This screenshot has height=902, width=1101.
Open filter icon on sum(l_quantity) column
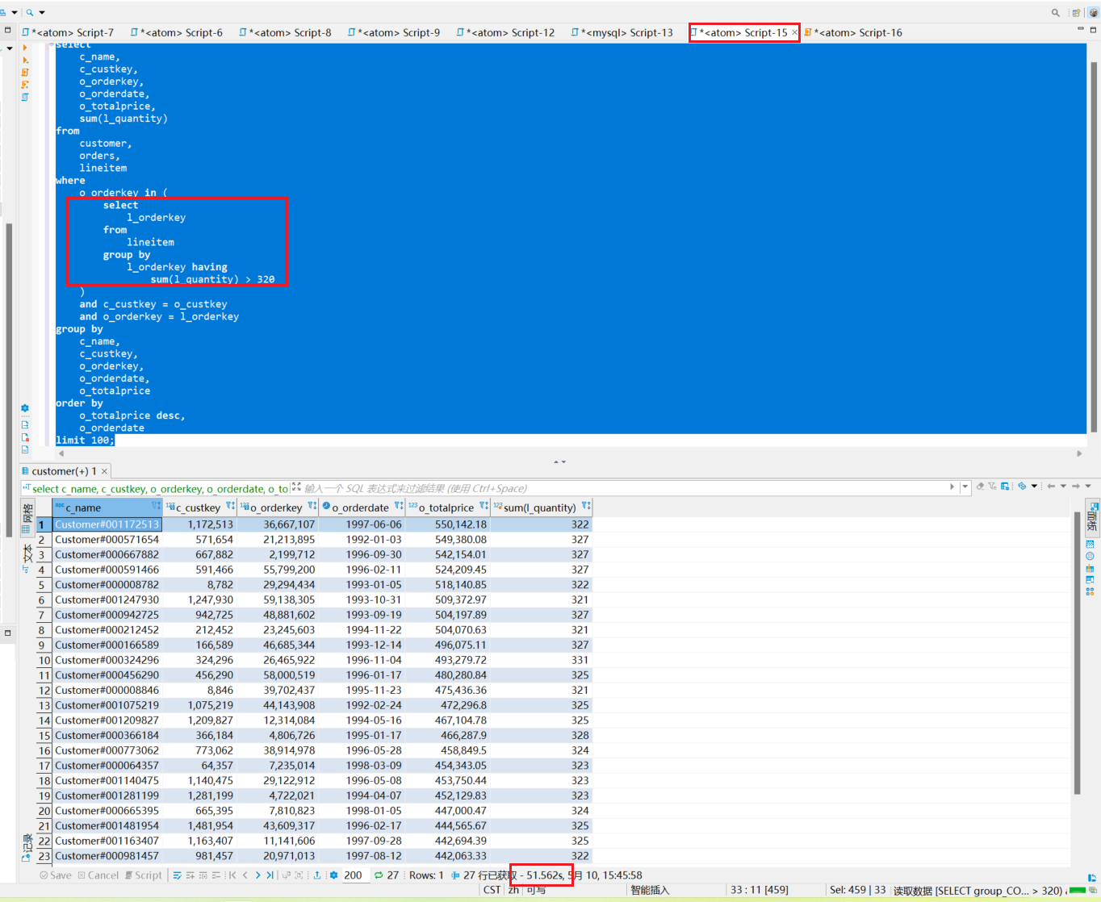pyautogui.click(x=586, y=507)
